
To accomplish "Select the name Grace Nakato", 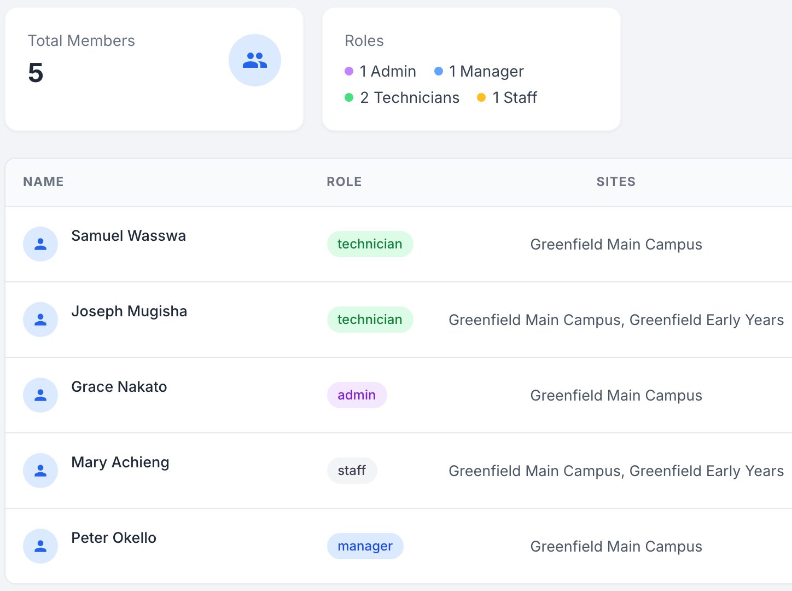I will [119, 387].
